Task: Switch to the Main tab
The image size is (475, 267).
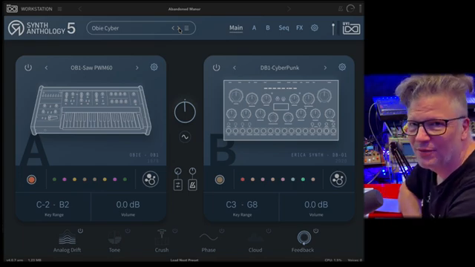Action: coord(236,28)
